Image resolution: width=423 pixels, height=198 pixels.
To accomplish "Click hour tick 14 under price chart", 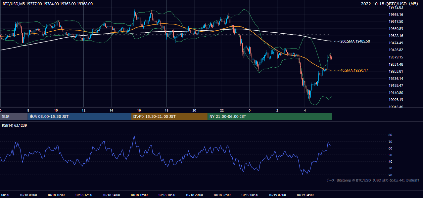I will [x=111, y=110].
